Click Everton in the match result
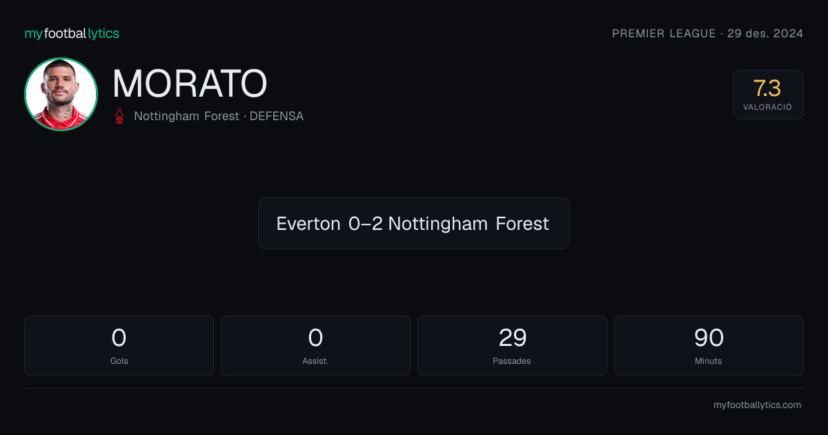828x435 pixels. [308, 224]
